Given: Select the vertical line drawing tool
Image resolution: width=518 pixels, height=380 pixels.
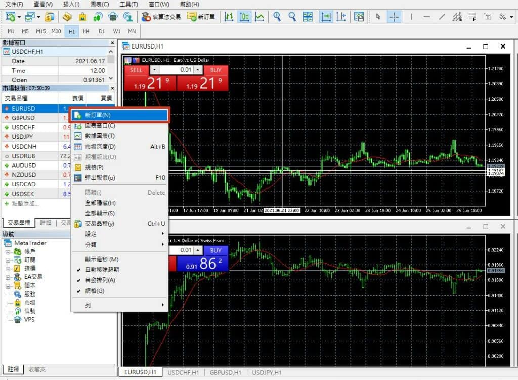Looking at the screenshot, I should point(411,17).
